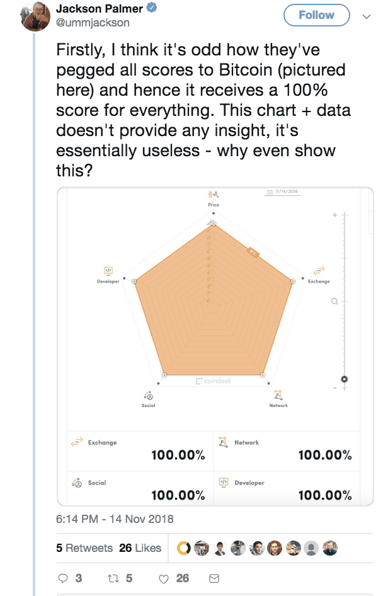This screenshot has width=388, height=596.
Task: Click the Exchange arrows icon beside the chart
Action: [x=319, y=271]
